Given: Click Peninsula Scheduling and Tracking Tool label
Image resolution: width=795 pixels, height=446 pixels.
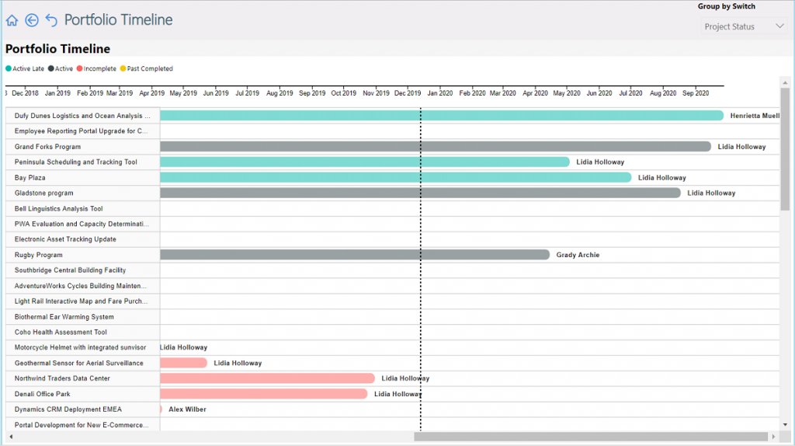Looking at the screenshot, I should pos(76,162).
